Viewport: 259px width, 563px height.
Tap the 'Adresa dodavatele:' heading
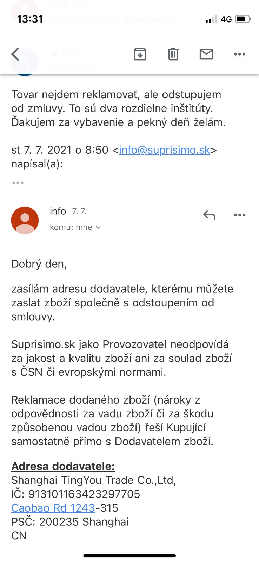pyautogui.click(x=63, y=466)
